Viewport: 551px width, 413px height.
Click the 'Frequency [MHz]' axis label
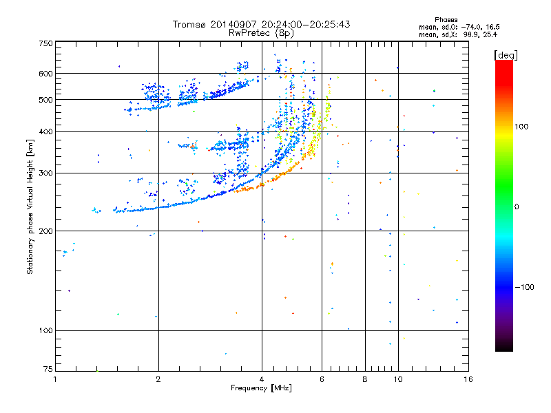261,388
